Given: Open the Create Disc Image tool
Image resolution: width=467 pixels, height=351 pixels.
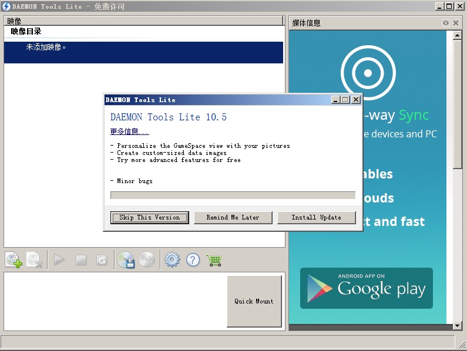Looking at the screenshot, I should [126, 260].
